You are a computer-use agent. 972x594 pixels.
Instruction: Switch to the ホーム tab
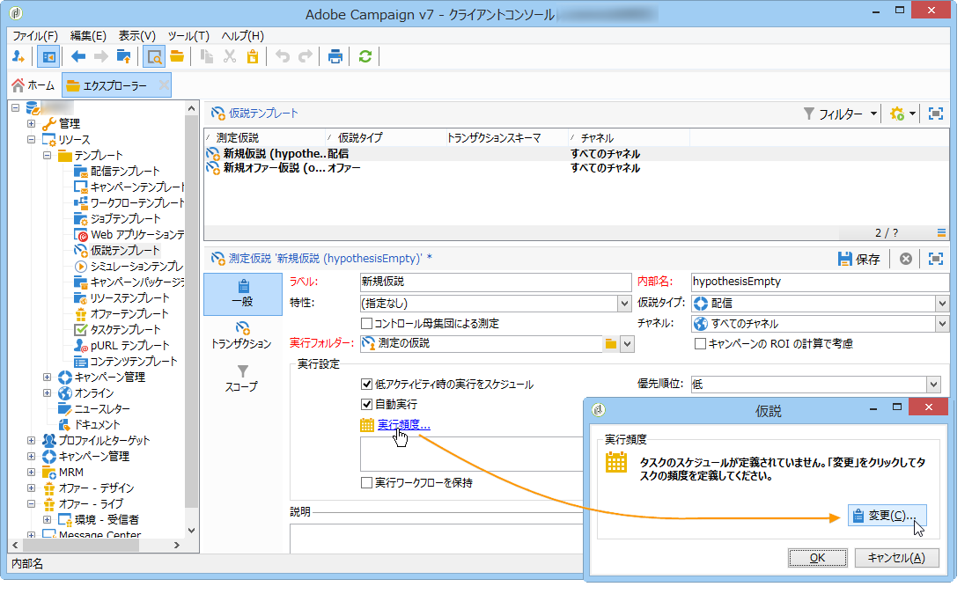point(34,85)
